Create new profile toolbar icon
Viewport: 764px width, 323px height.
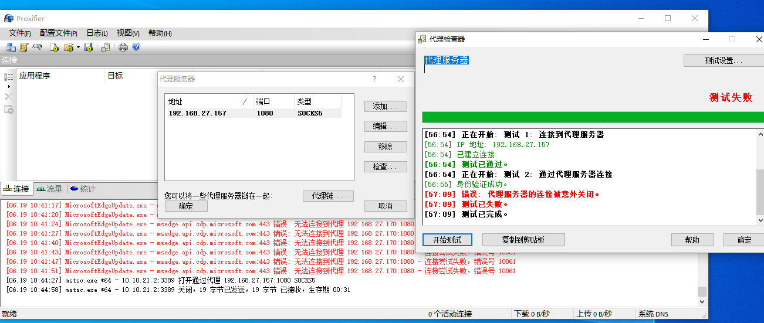coord(55,47)
